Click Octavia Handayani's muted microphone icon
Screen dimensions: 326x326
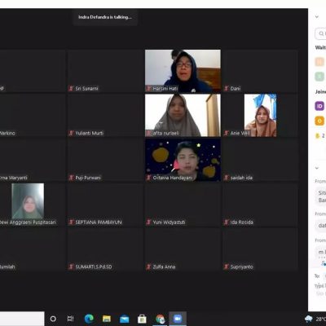(148, 178)
